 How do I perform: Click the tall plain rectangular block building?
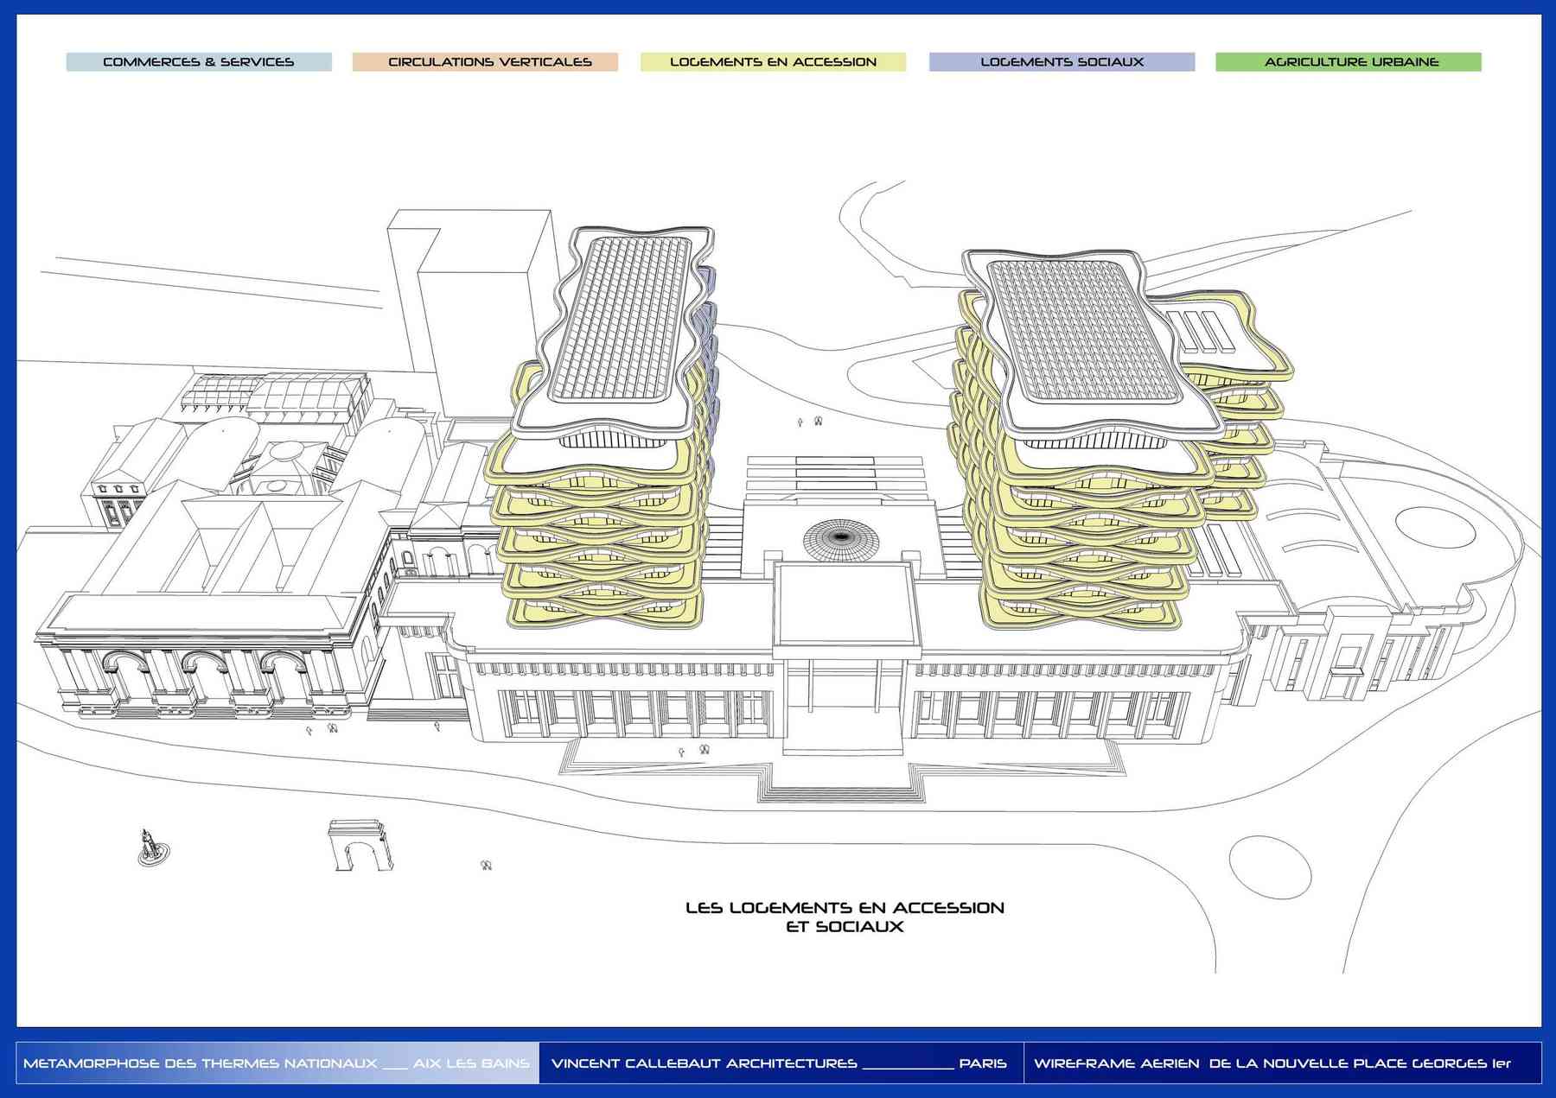[471, 302]
